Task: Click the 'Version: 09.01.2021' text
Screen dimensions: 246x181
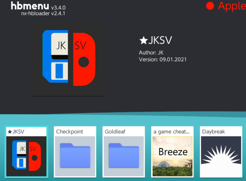Action: click(x=163, y=60)
